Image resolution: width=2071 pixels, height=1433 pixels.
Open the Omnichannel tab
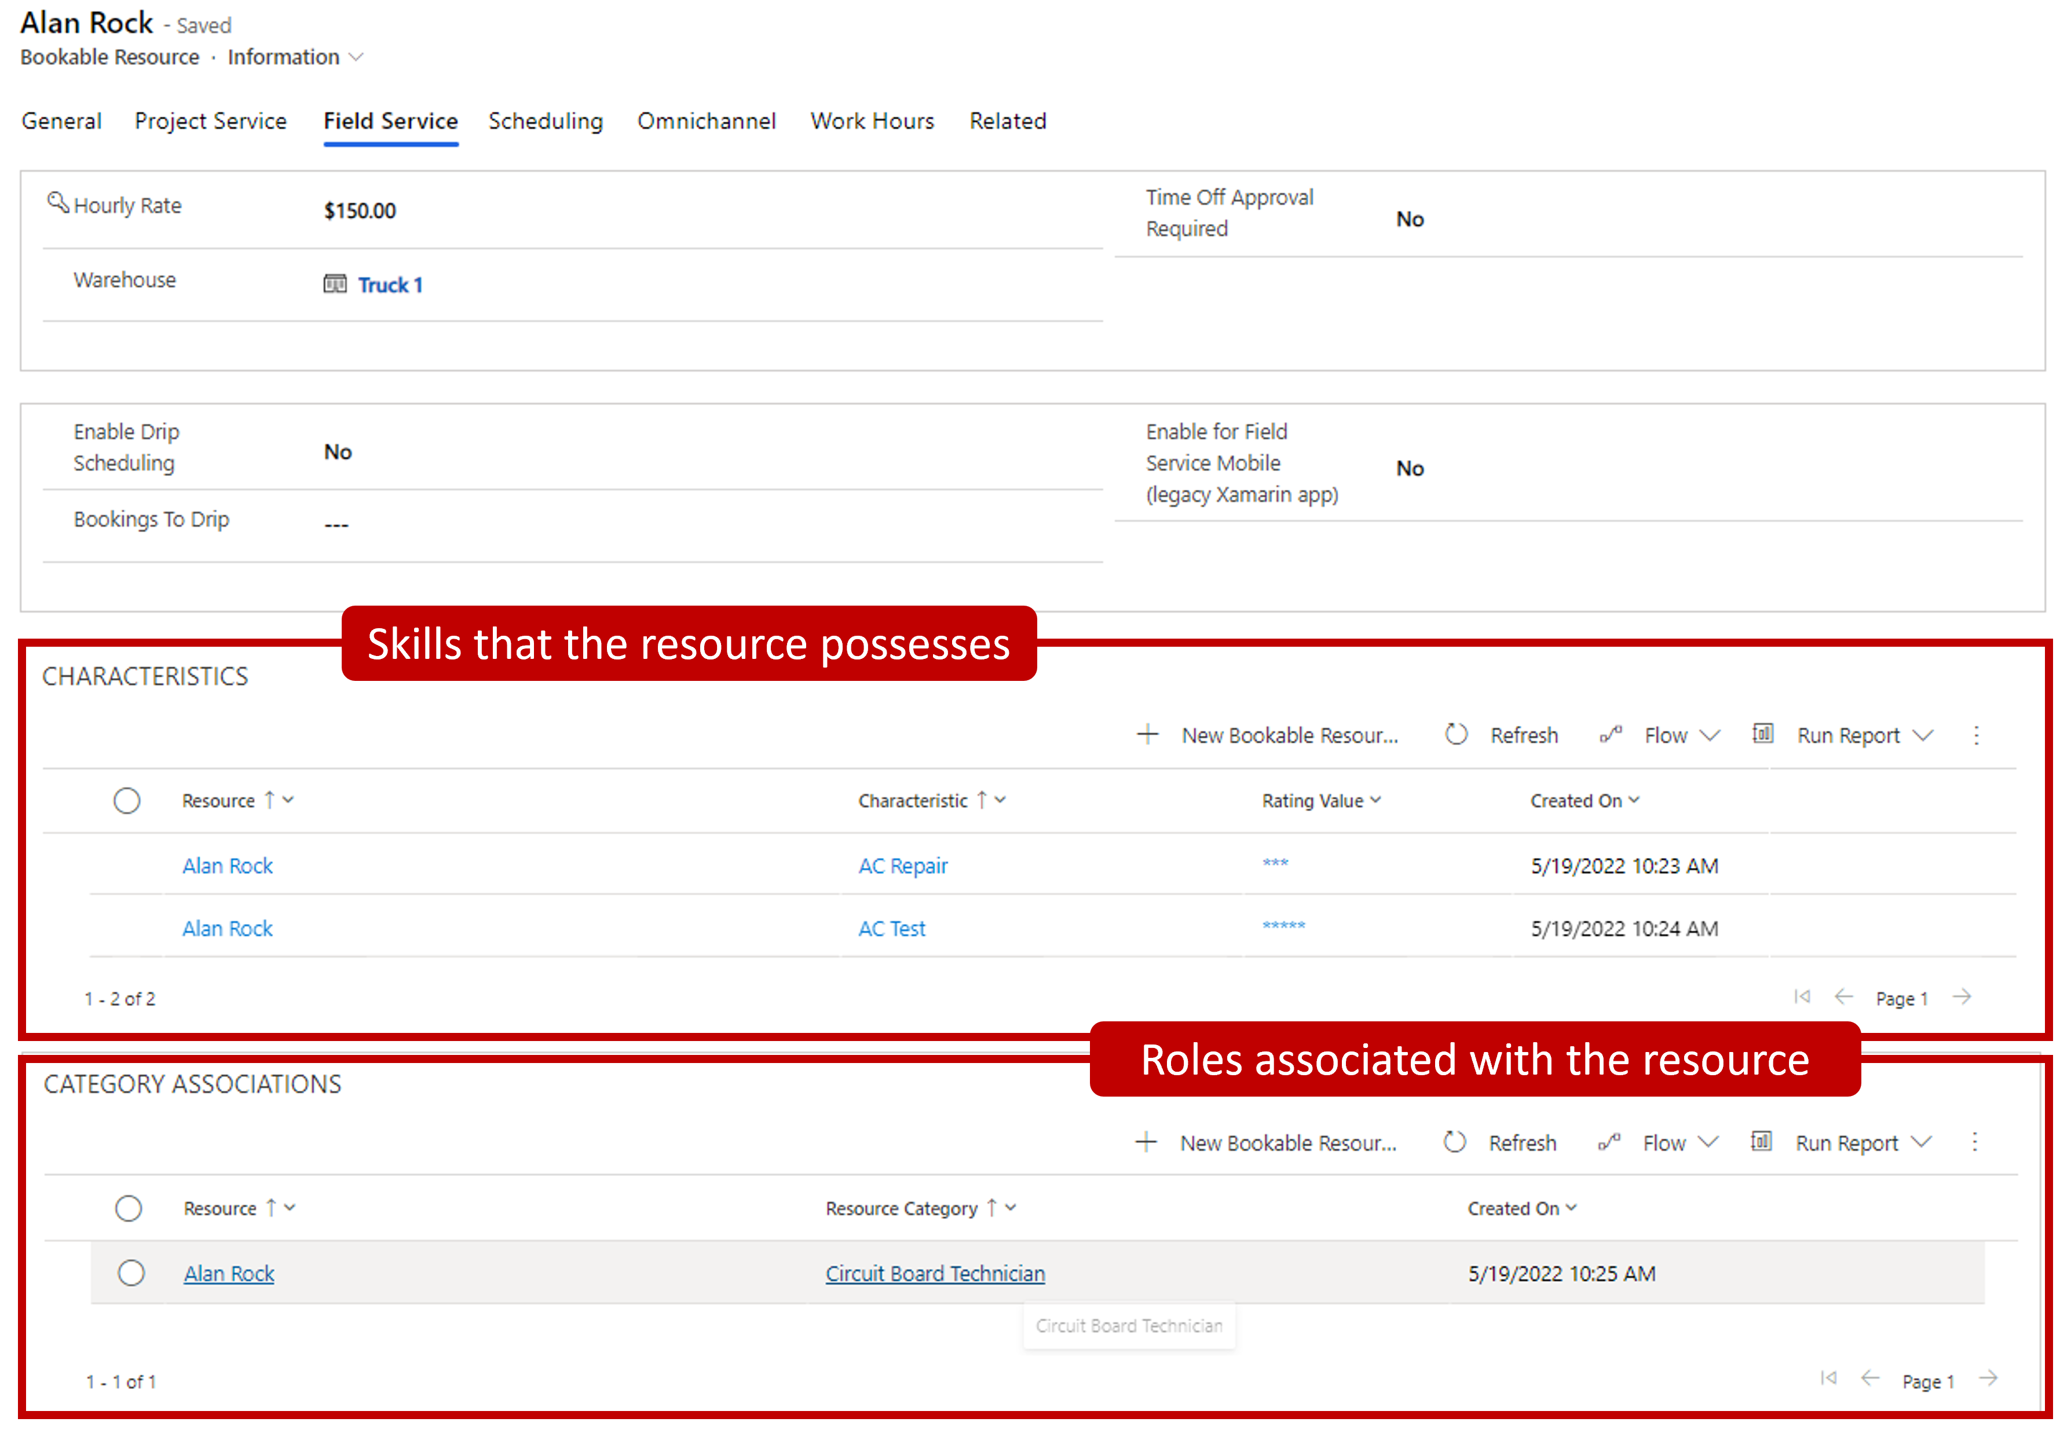click(x=707, y=120)
